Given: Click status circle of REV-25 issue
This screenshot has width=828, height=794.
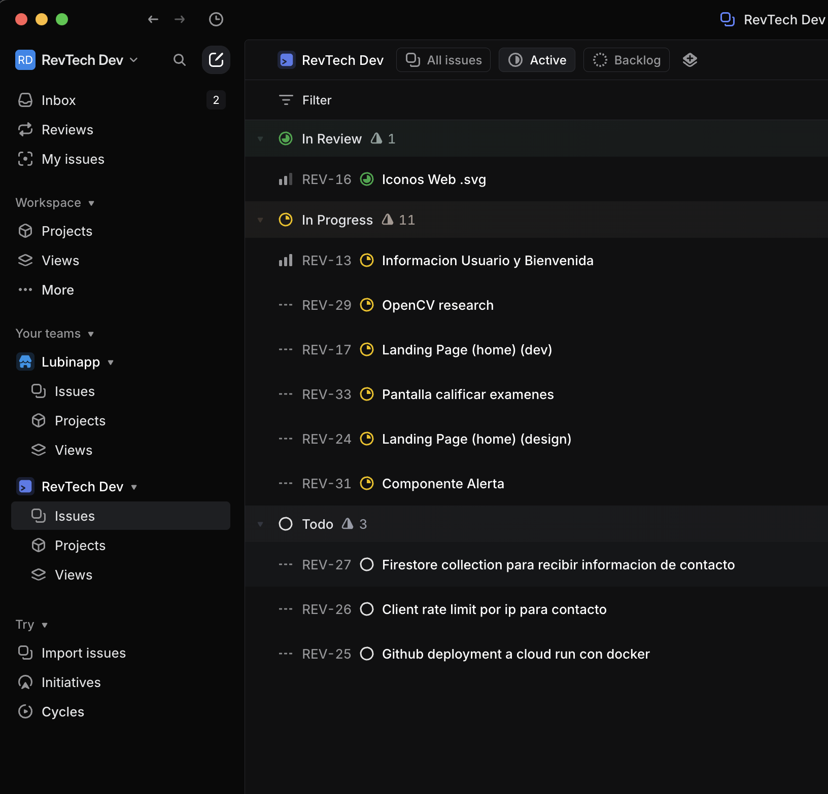Looking at the screenshot, I should click(367, 654).
